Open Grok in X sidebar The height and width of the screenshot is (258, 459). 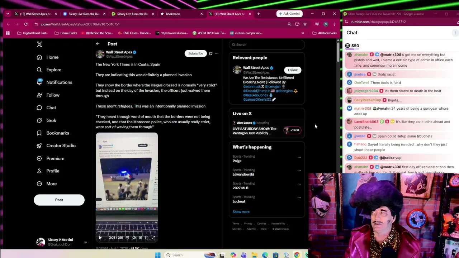pos(47,121)
